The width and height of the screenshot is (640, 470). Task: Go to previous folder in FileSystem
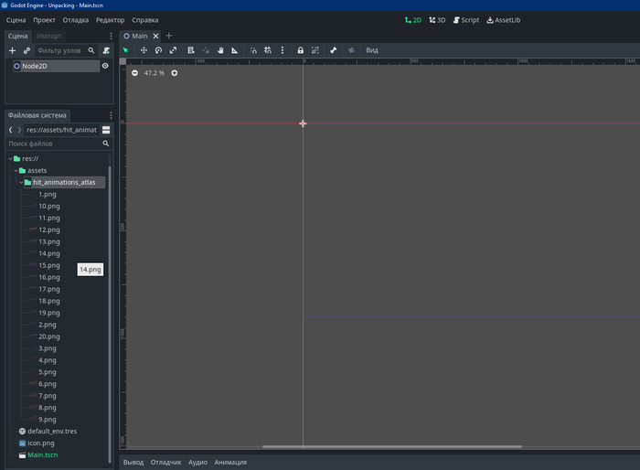point(11,130)
